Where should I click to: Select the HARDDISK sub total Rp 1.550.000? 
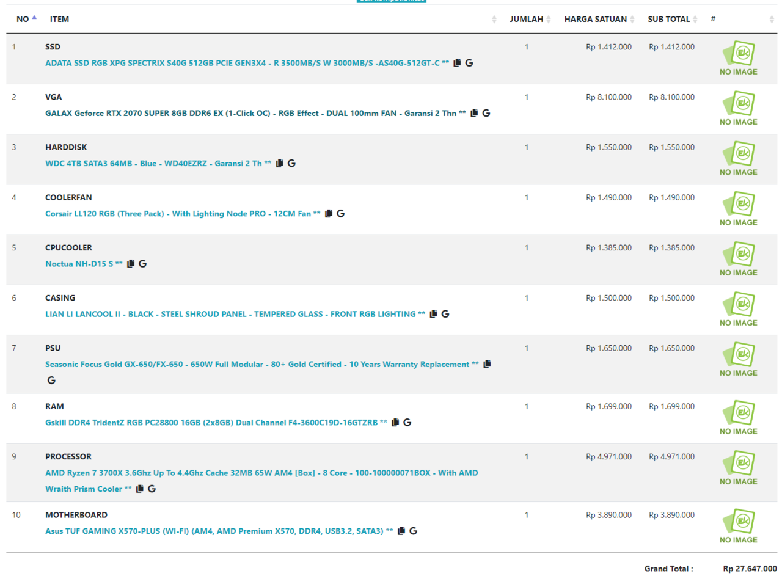pyautogui.click(x=671, y=147)
